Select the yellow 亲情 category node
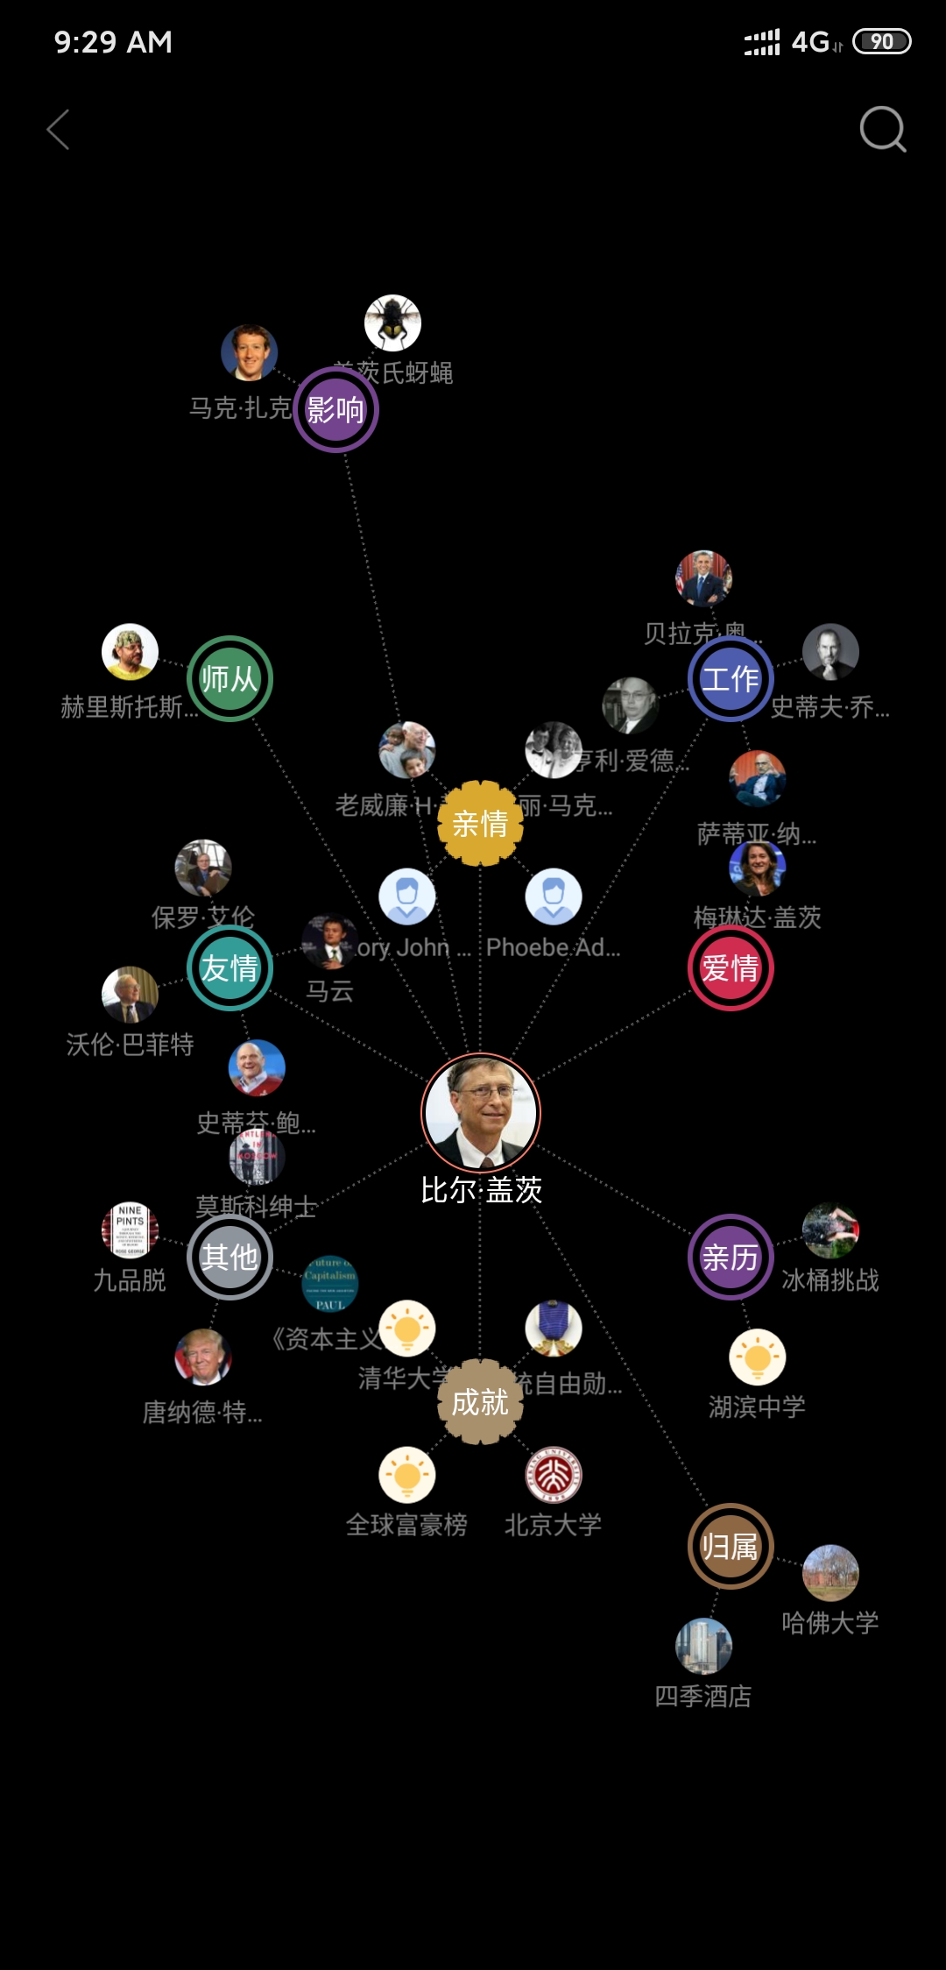Viewport: 946px width, 1970px height. [480, 823]
